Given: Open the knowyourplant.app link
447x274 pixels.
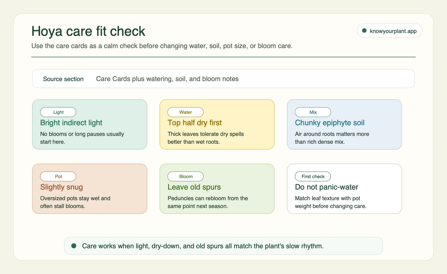Looking at the screenshot, I should pos(393,31).
